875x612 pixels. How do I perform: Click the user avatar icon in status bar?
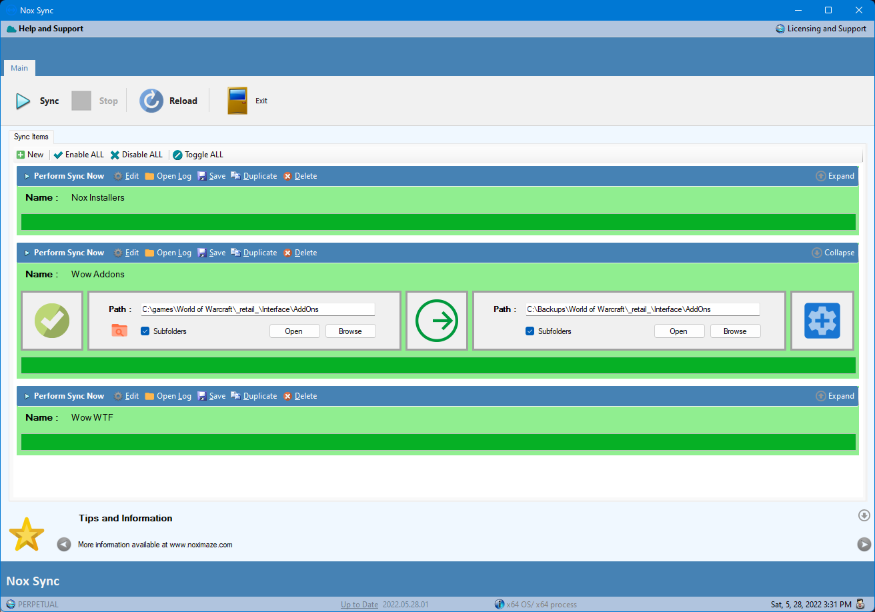(861, 604)
